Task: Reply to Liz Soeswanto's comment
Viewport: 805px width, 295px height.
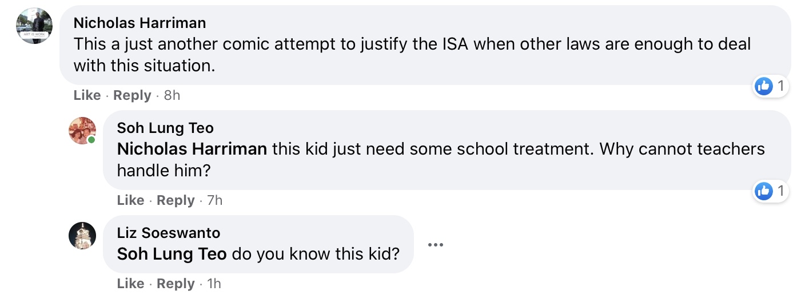Action: click(176, 284)
